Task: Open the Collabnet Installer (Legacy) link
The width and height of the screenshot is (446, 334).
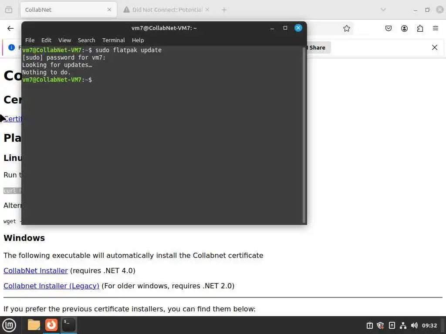Action: (x=51, y=286)
